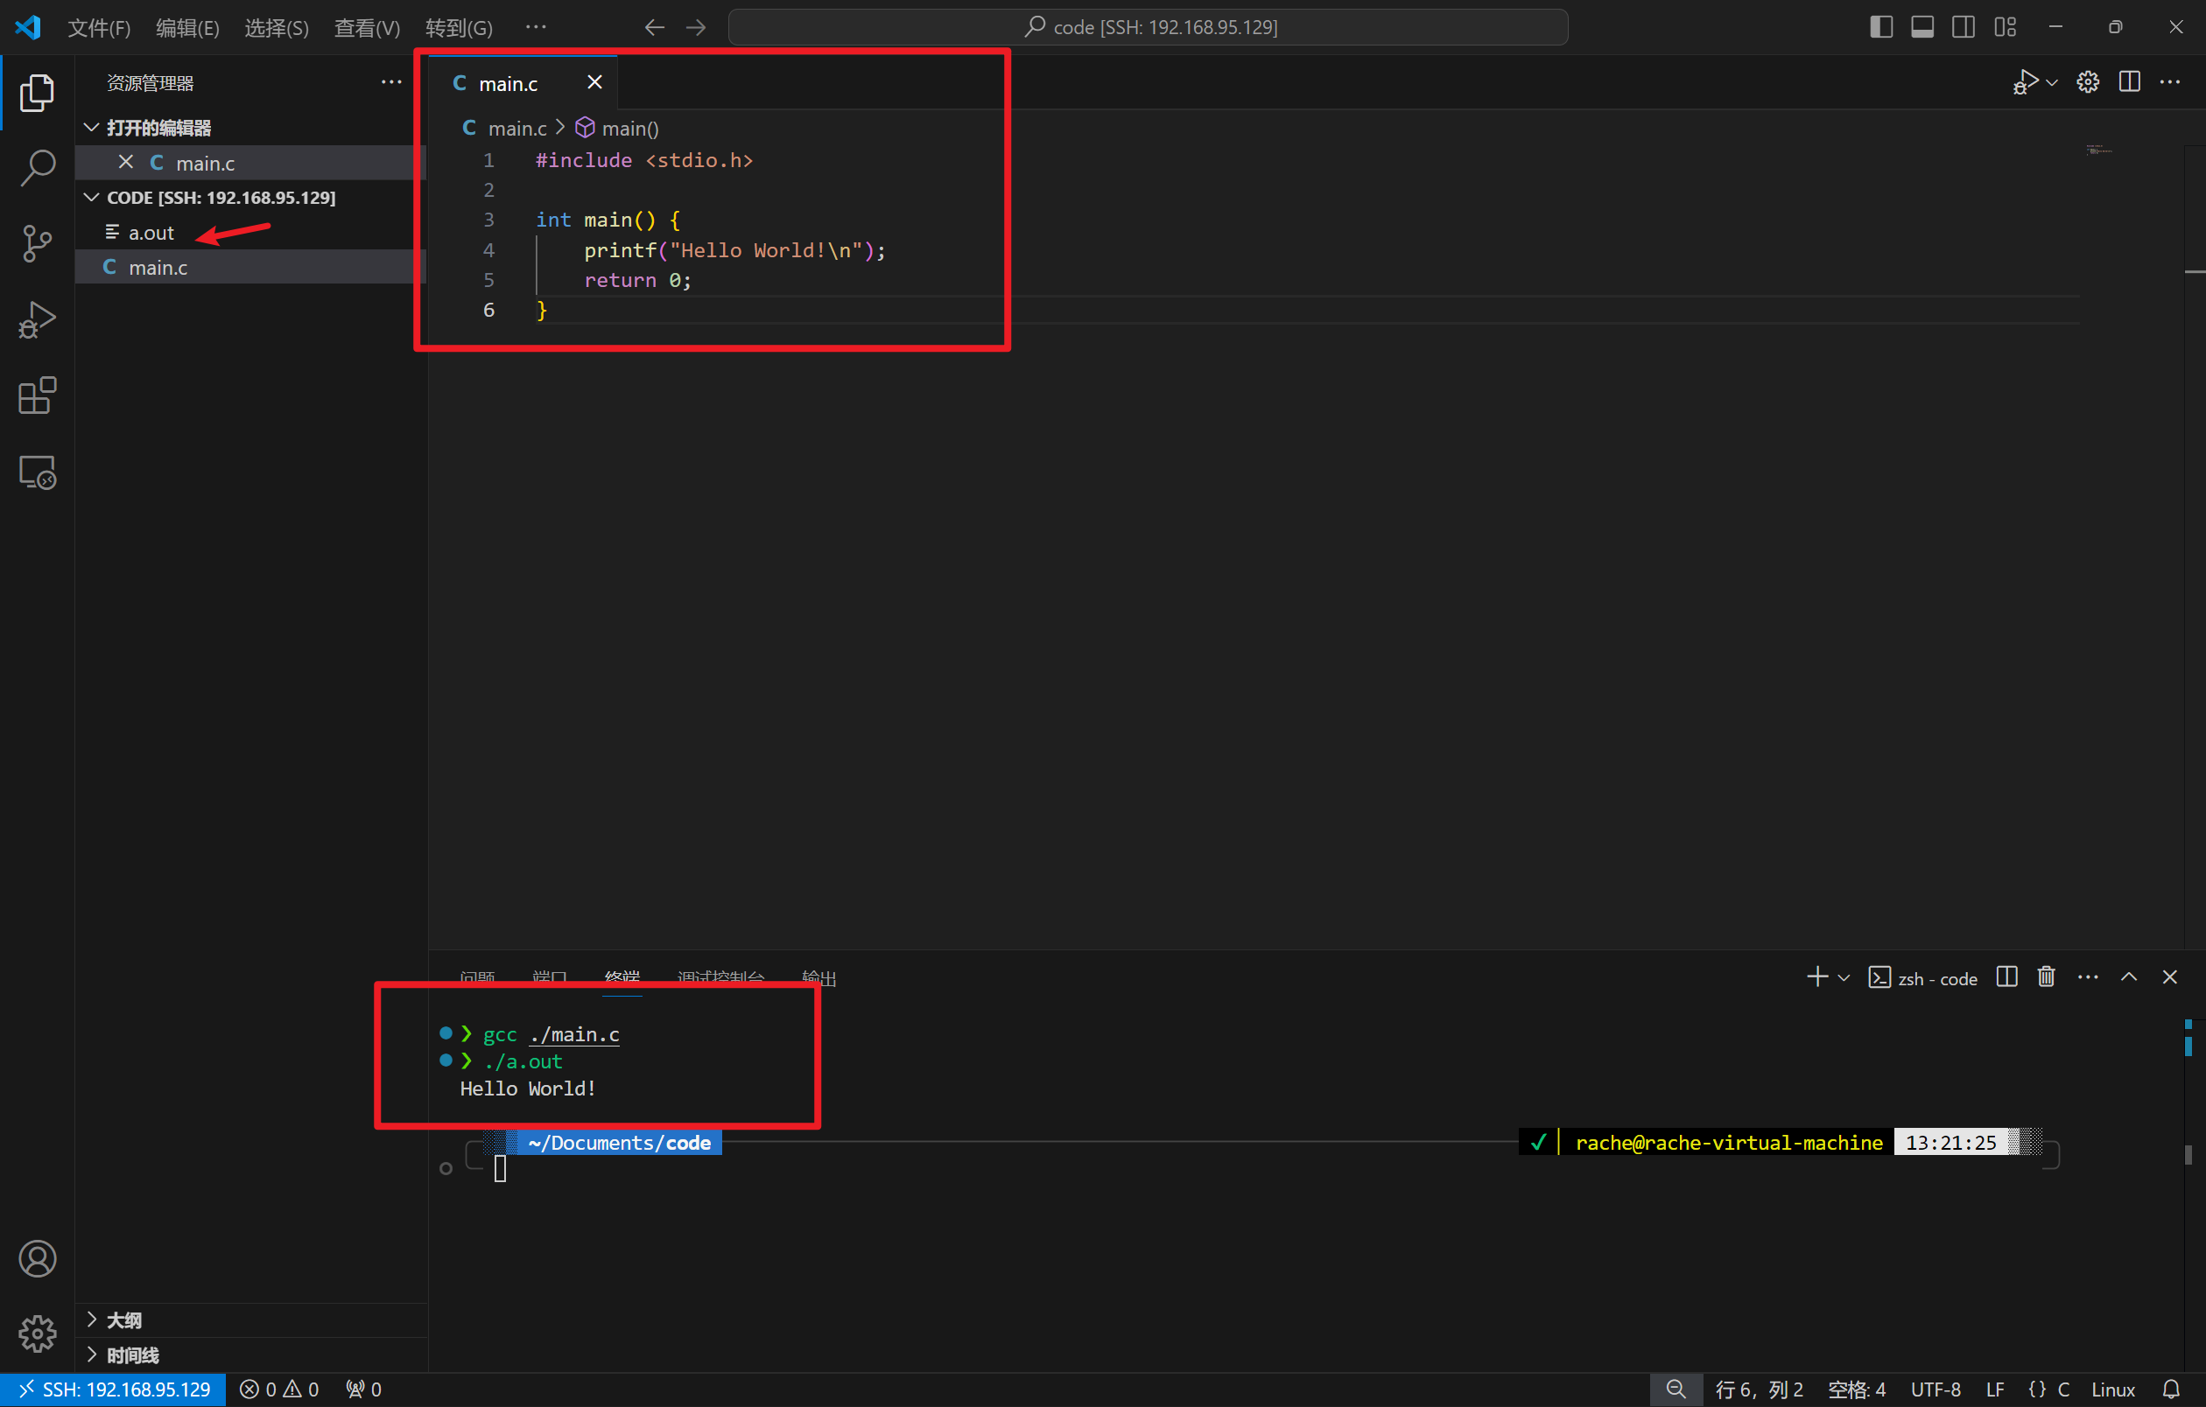The image size is (2206, 1407).
Task: Open the 转到(G) menu
Action: [x=458, y=27]
